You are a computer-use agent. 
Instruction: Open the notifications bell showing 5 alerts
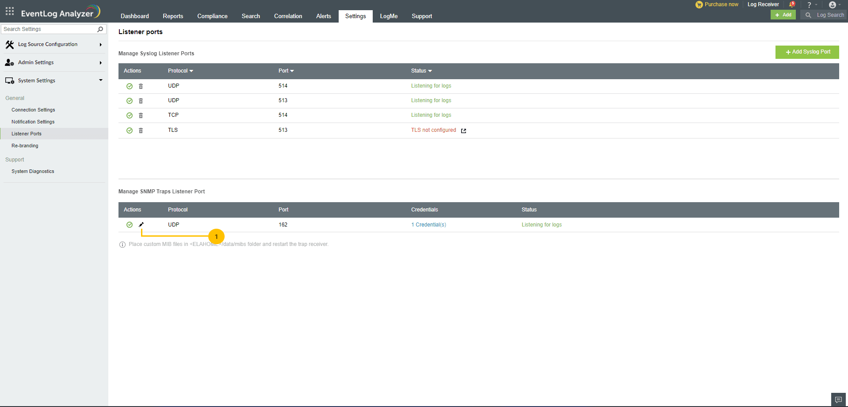791,4
